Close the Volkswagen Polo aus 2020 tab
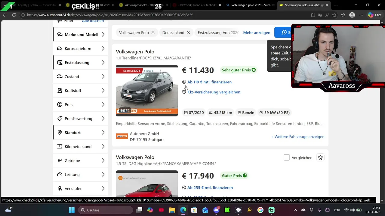The width and height of the screenshot is (385, 216). click(x=327, y=5)
